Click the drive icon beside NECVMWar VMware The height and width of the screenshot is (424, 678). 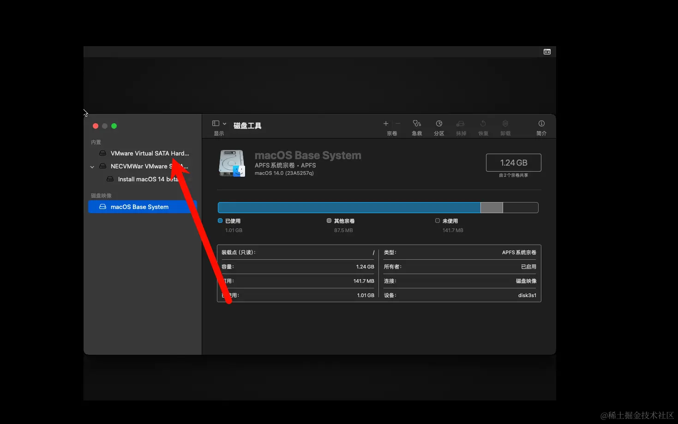click(102, 166)
